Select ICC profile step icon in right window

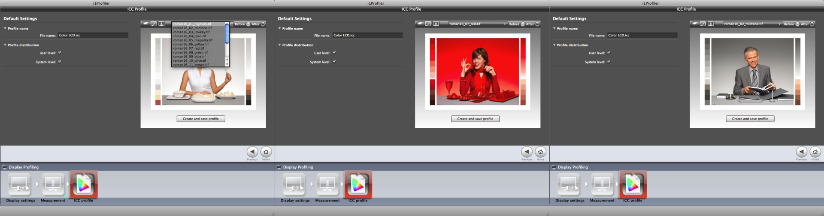point(633,185)
